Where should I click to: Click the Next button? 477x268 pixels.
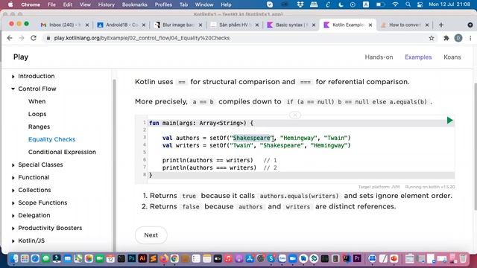(151, 235)
